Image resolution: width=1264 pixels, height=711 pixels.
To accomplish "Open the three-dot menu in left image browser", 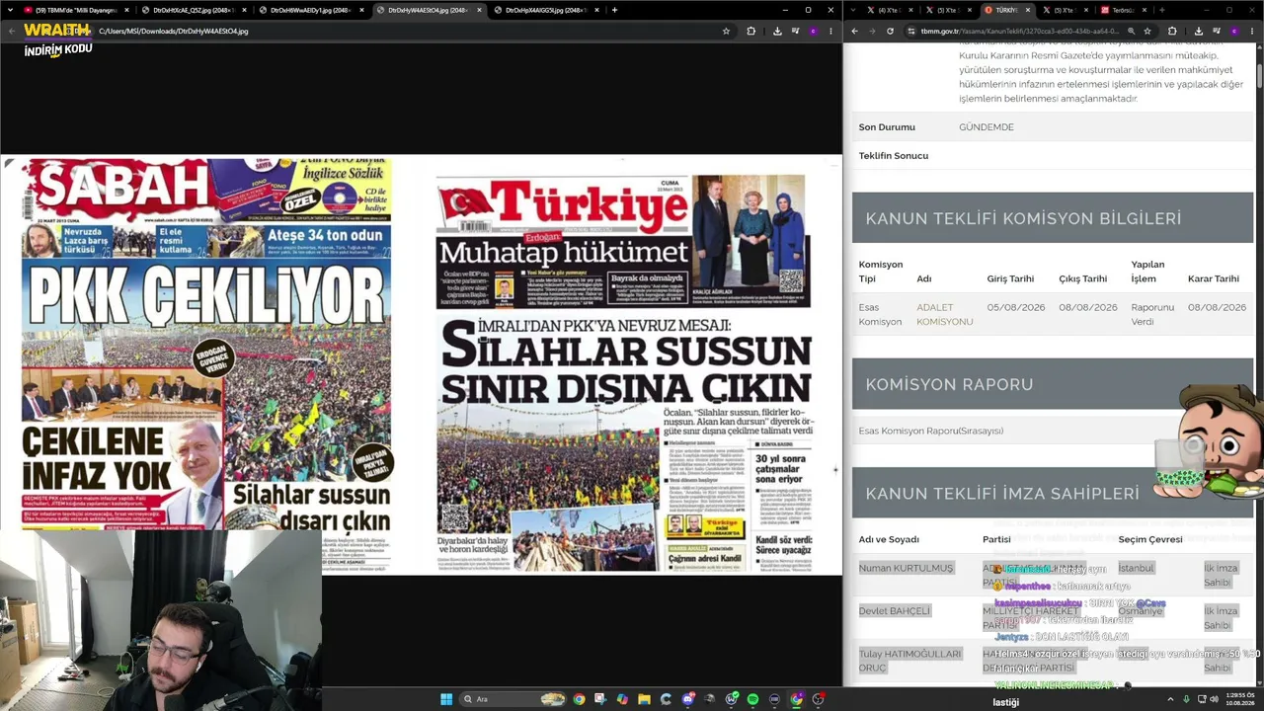I will coord(829,31).
